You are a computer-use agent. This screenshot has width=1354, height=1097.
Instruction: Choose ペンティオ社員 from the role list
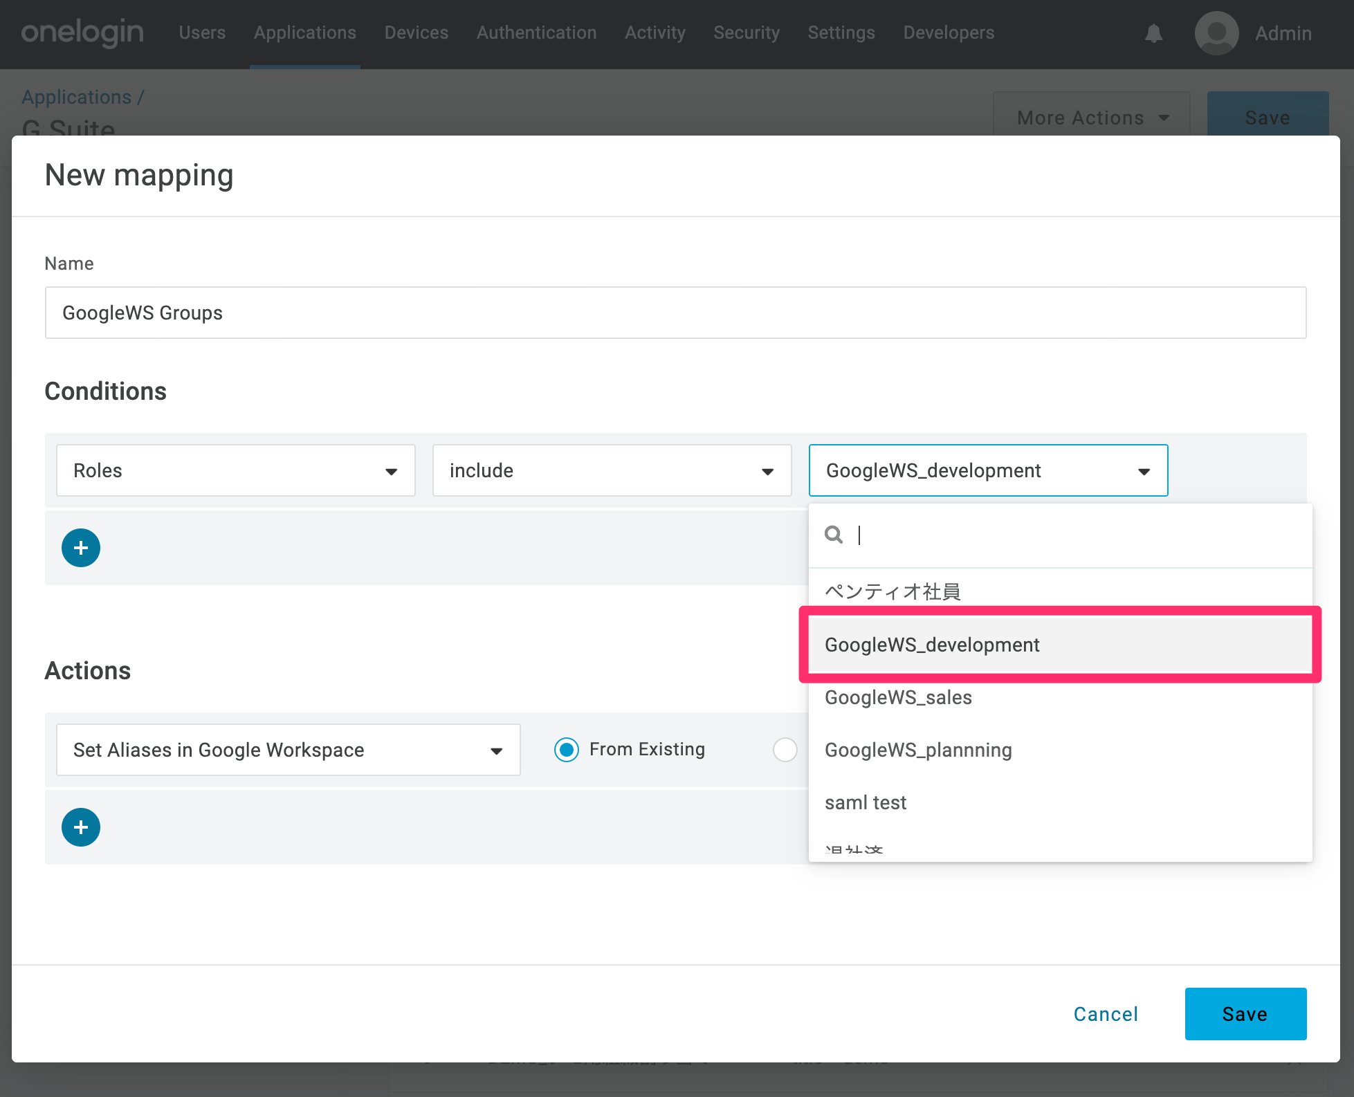1061,592
